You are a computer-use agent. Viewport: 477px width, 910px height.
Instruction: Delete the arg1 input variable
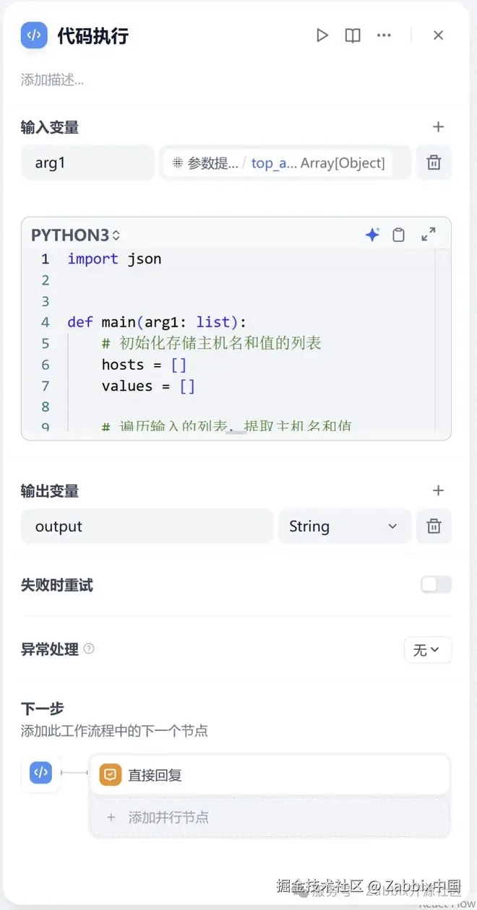[434, 162]
